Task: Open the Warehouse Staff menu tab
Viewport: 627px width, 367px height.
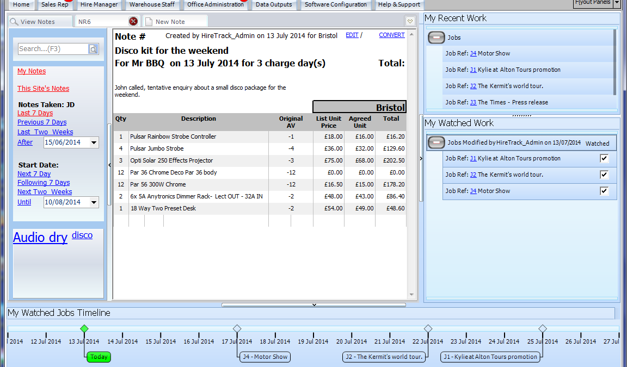Action: point(152,4)
